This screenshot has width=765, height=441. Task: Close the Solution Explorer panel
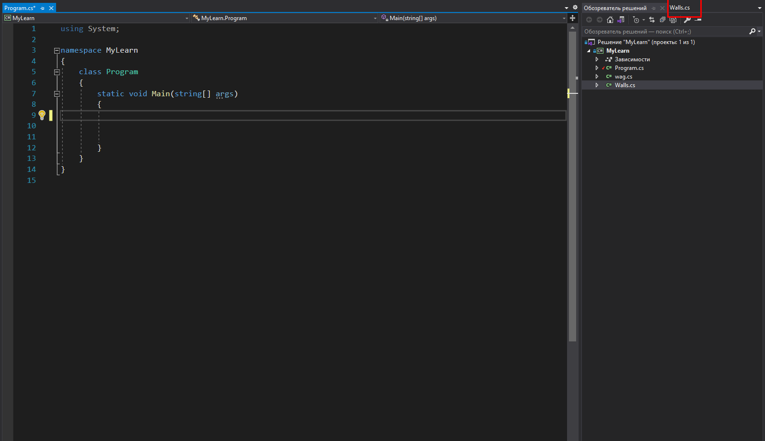(x=662, y=8)
